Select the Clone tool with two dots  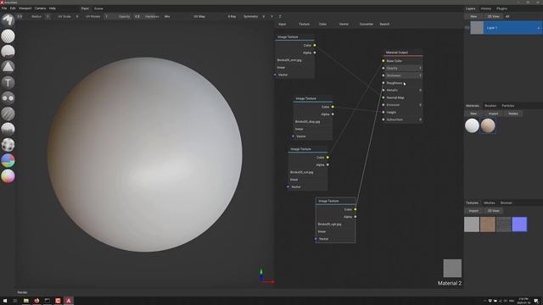click(8, 98)
